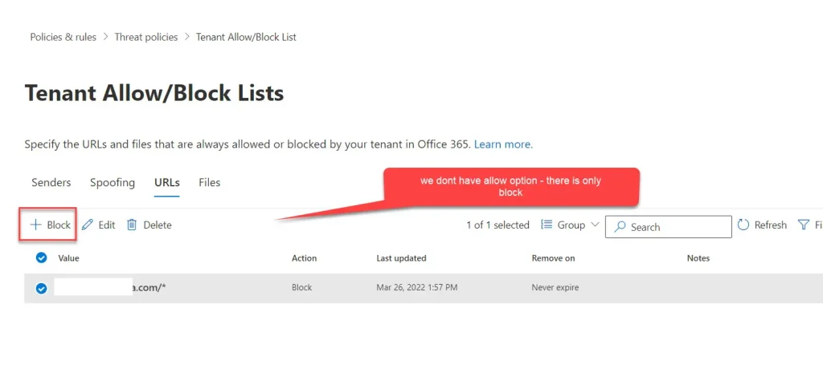Toggle the select-all checkbox in header
Viewport: 823px width, 381px height.
coord(42,258)
